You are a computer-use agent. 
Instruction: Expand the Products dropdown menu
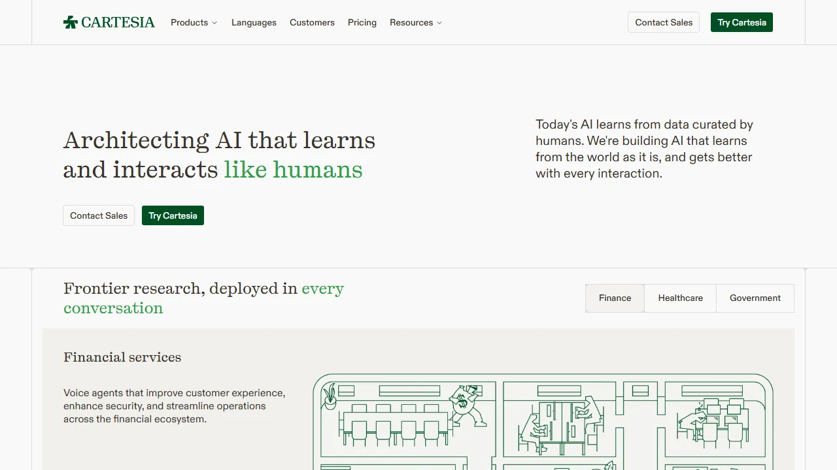(194, 22)
